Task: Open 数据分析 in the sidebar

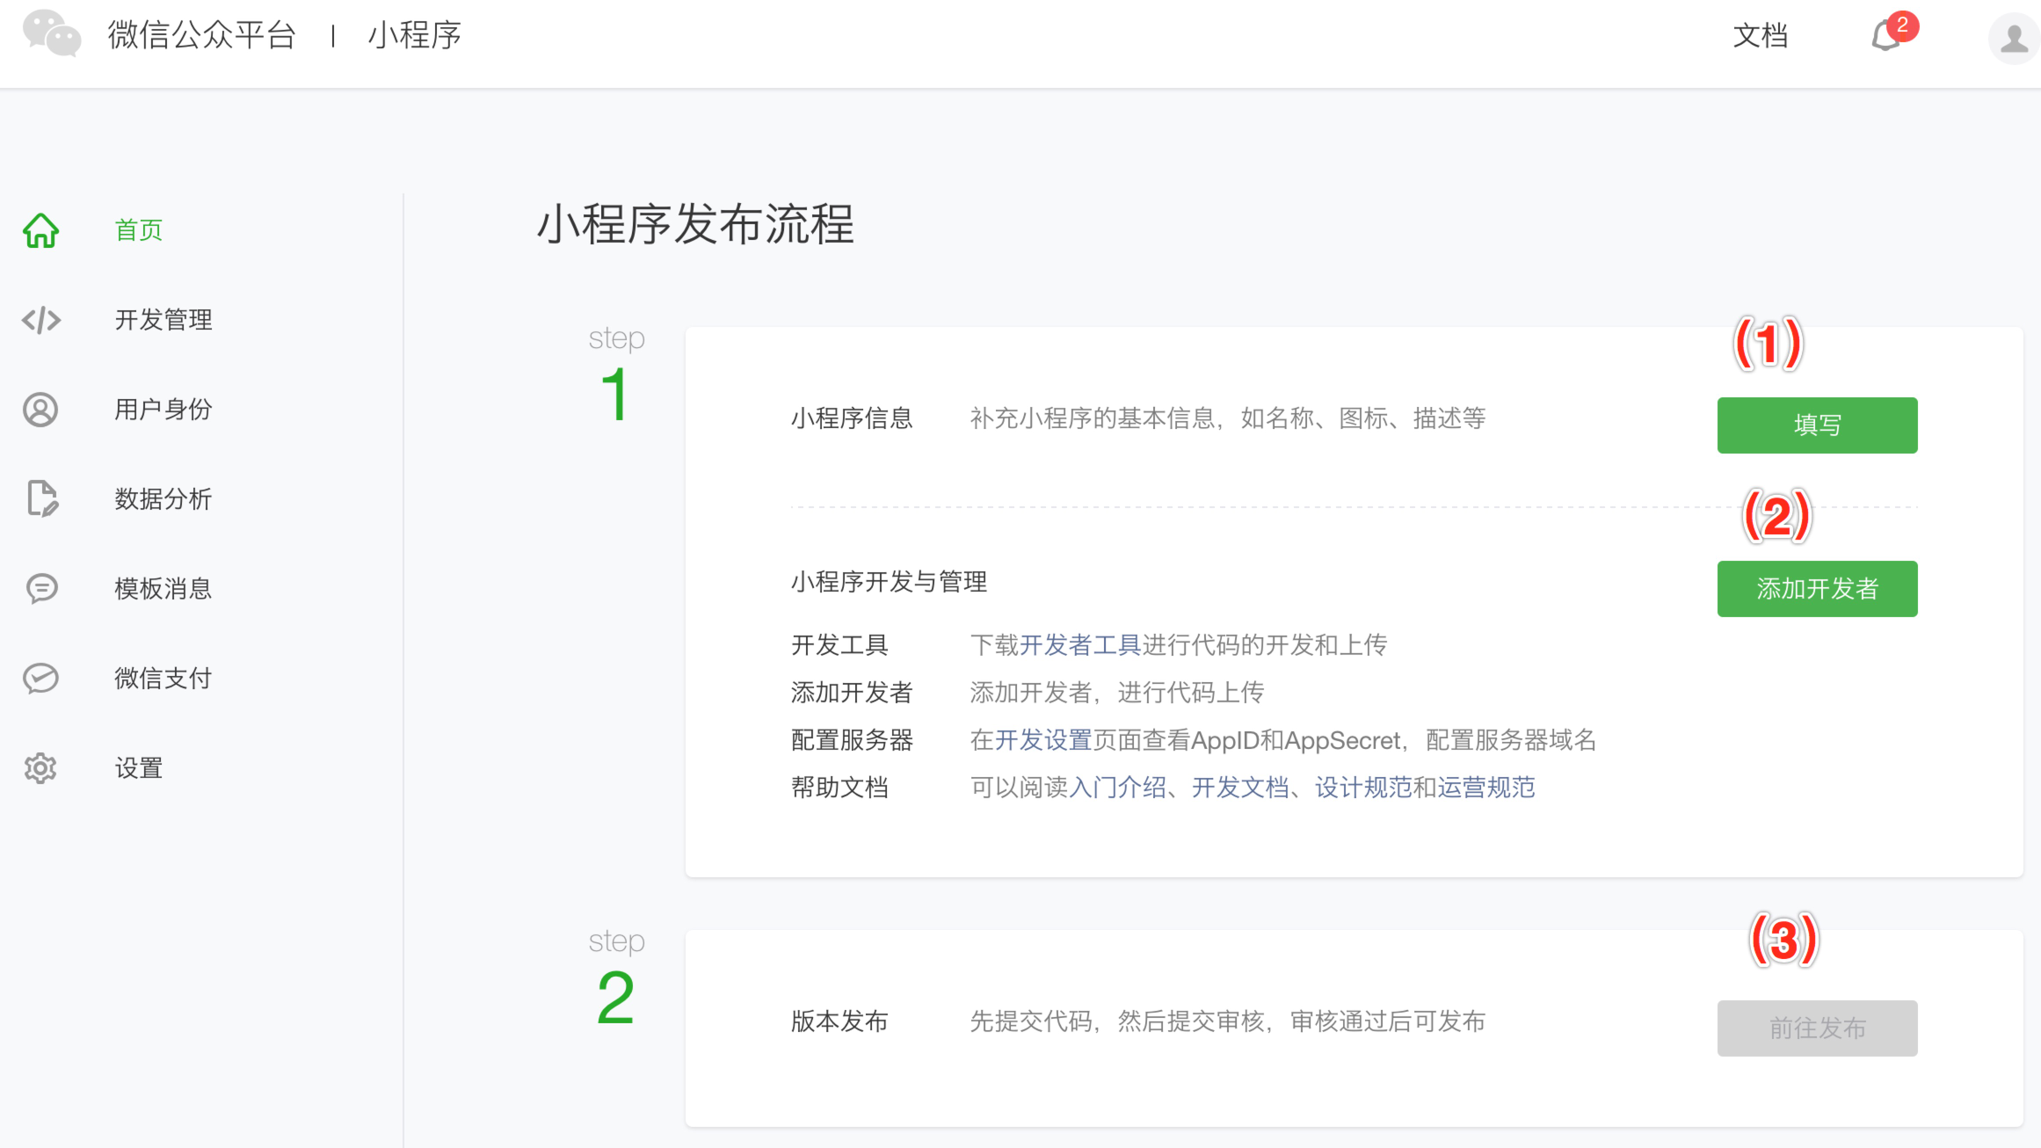Action: pos(163,499)
